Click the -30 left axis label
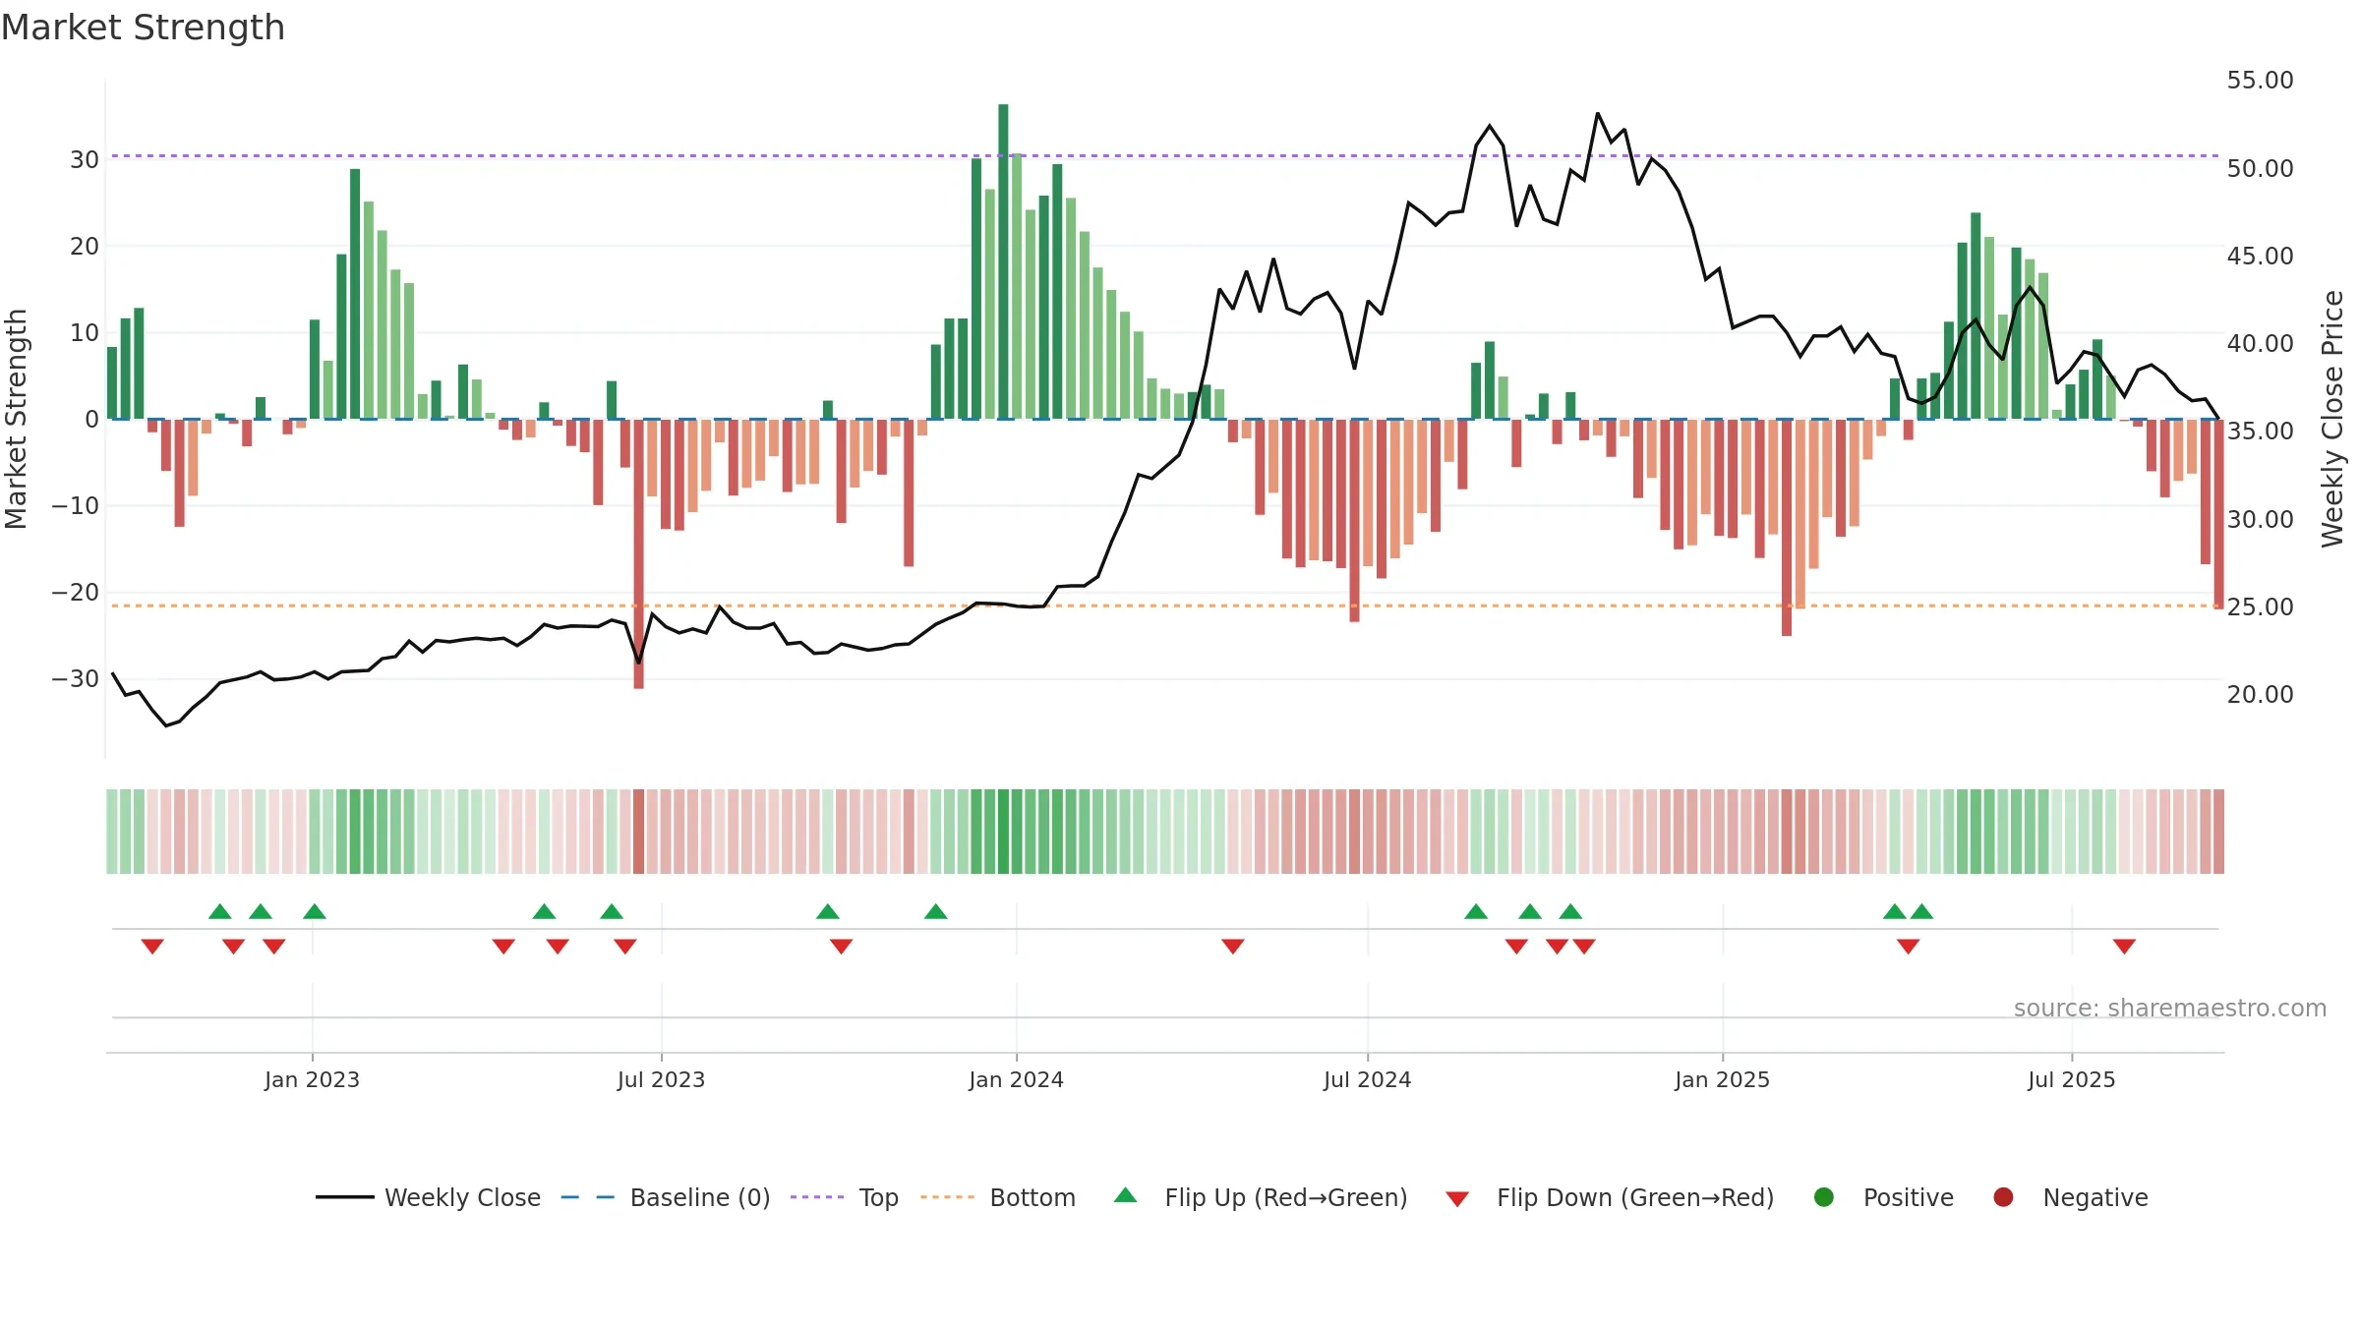The width and height of the screenshot is (2360, 1327). 76,679
